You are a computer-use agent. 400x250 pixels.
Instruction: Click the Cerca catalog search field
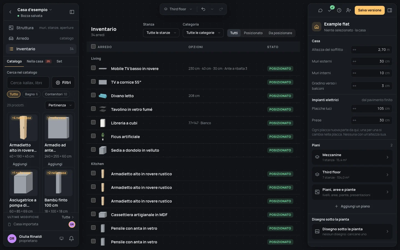pos(28,82)
